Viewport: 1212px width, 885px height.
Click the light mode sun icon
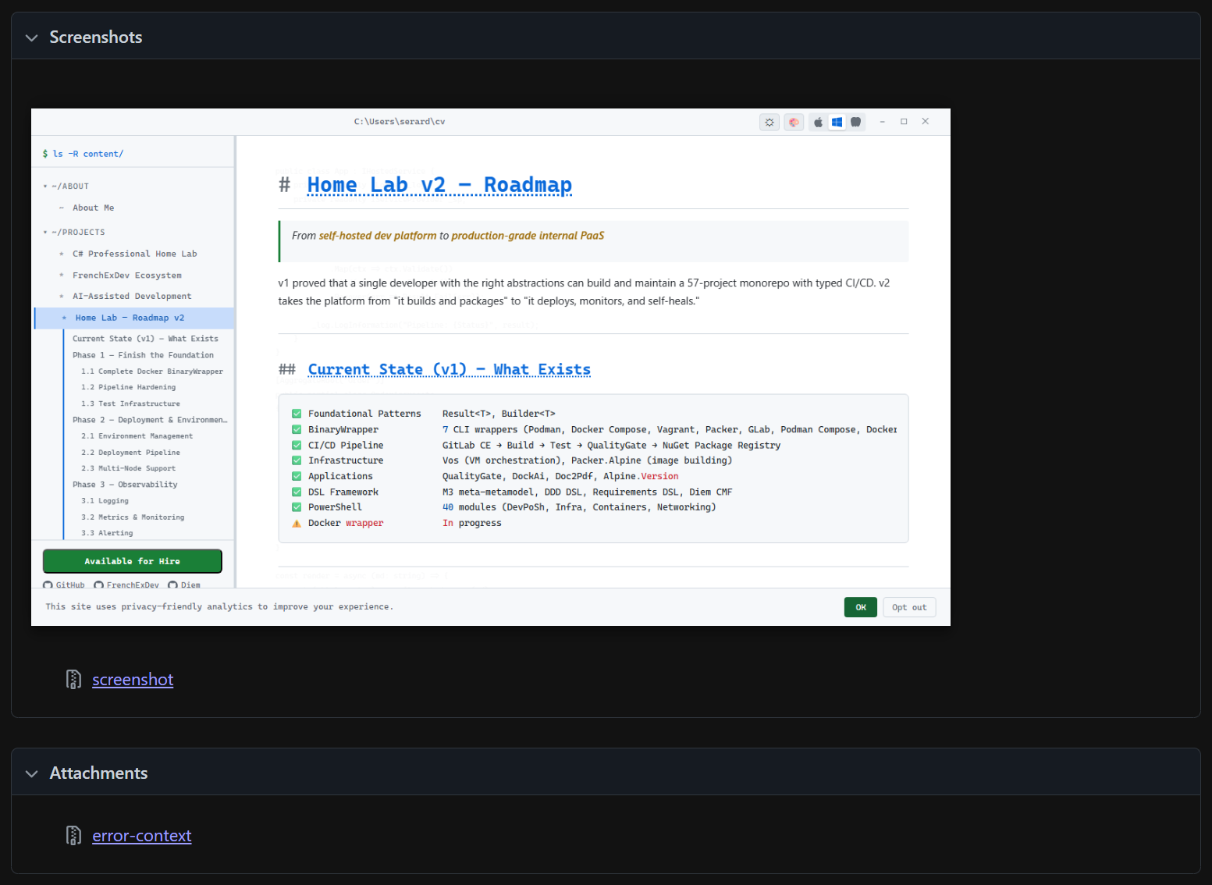(x=769, y=122)
